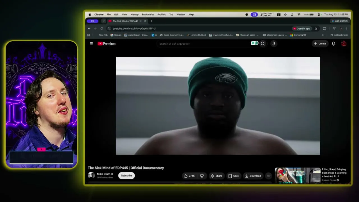Go back with the browser back arrow
The width and height of the screenshot is (359, 202).
[89, 28]
